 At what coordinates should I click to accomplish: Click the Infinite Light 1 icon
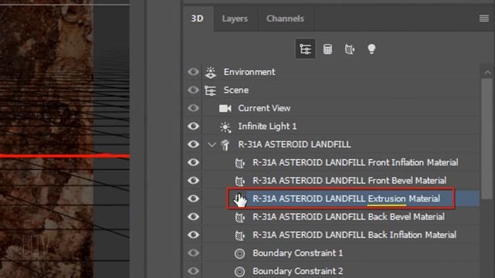click(x=225, y=127)
